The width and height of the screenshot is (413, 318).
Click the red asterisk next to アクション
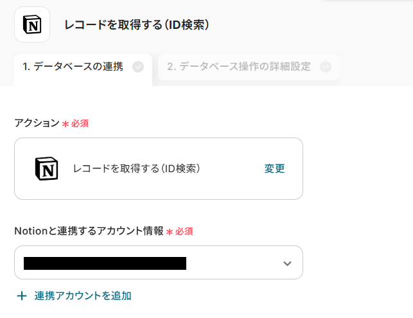[65, 123]
